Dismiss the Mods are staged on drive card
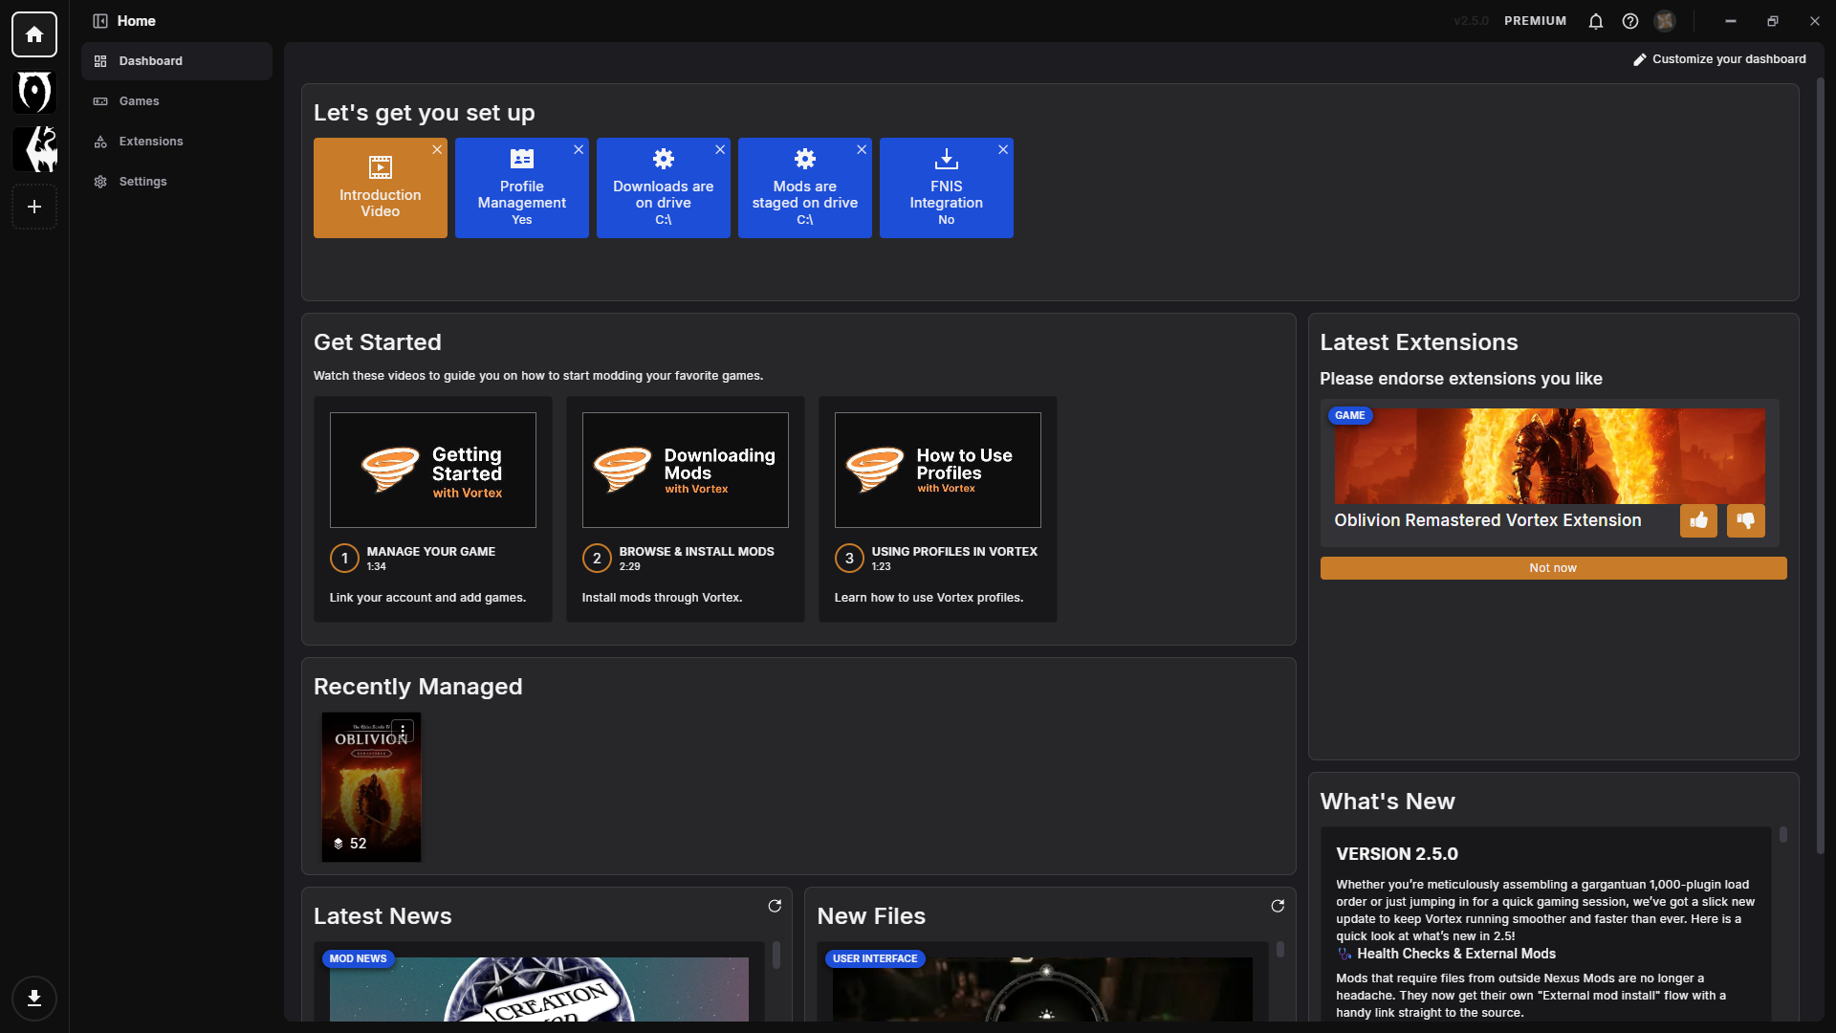1836x1033 pixels. point(862,150)
